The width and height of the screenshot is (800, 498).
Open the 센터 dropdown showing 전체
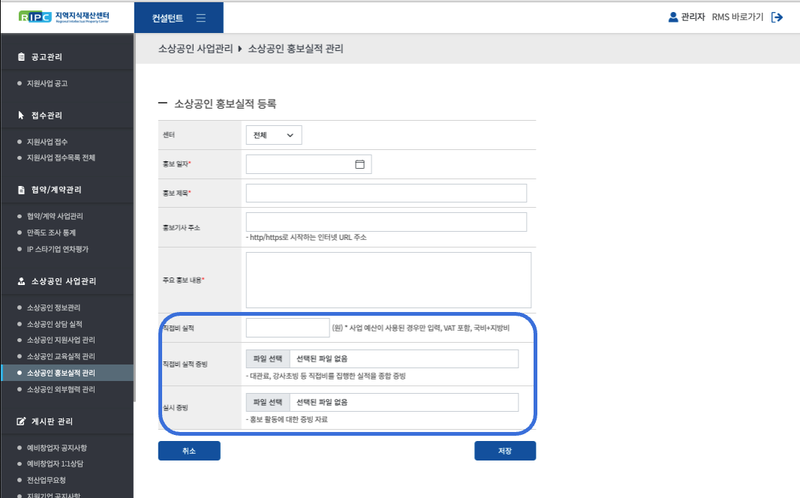click(273, 135)
